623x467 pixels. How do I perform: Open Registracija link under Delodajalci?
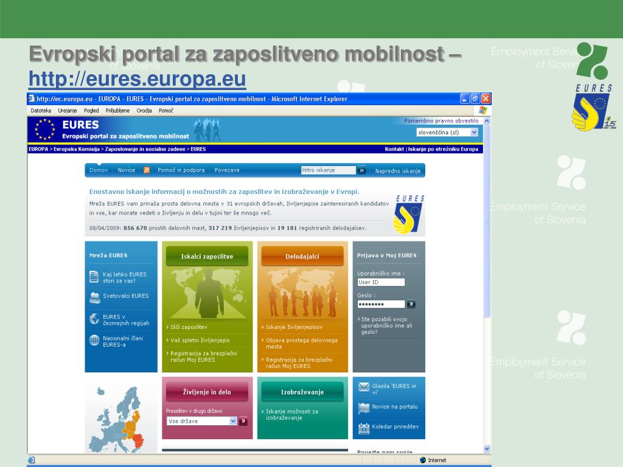pyautogui.click(x=299, y=363)
